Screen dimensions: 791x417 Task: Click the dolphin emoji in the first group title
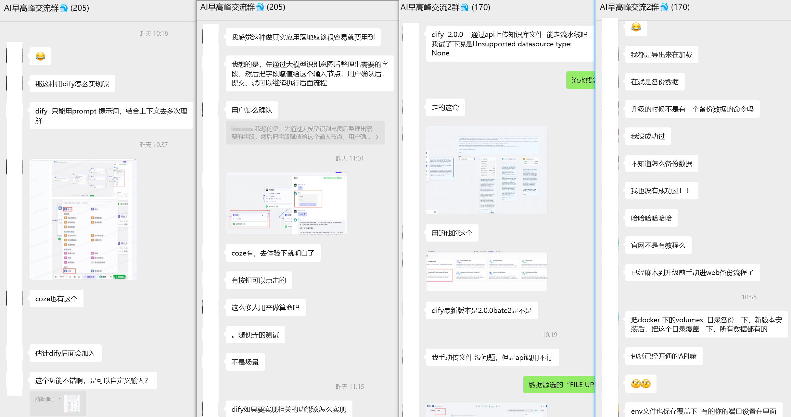click(64, 8)
